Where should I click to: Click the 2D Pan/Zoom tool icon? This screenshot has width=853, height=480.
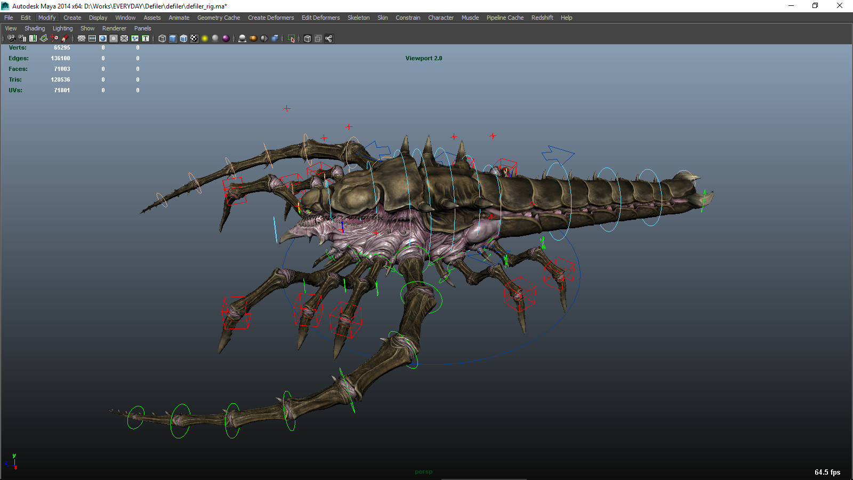pyautogui.click(x=54, y=38)
